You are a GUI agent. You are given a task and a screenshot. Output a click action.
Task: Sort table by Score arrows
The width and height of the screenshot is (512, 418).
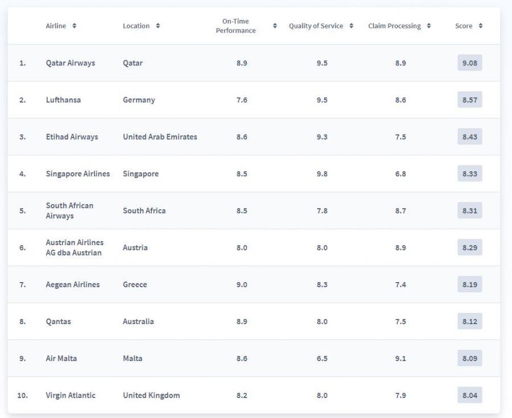(x=481, y=26)
